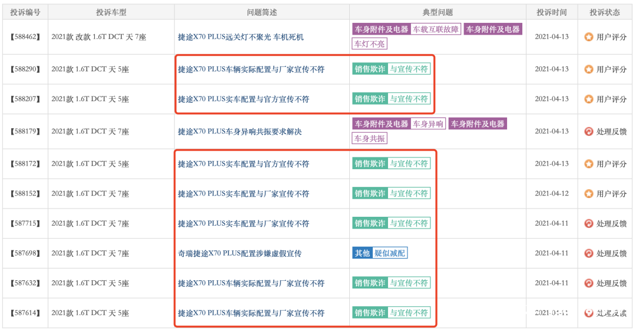This screenshot has height=332, width=636.
Task: Click the 用户评分 star icon for complaint 588462
Action: coord(588,37)
